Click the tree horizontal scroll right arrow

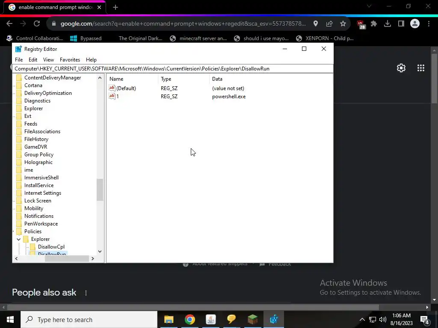pyautogui.click(x=93, y=258)
